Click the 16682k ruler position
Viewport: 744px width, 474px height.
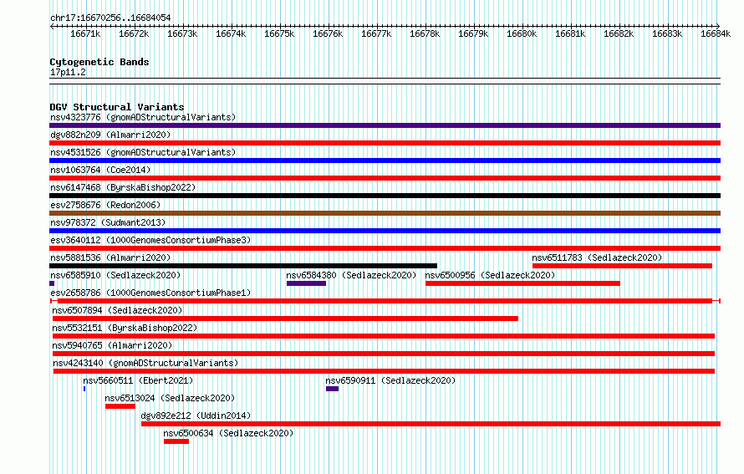click(x=619, y=33)
